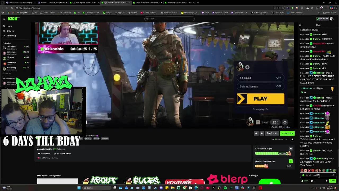This screenshot has height=191, width=339.
Task: Open the messymaj channel in the following list
Action: click(16, 68)
